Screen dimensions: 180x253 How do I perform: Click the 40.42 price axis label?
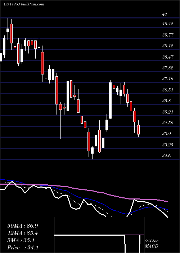[168, 24]
